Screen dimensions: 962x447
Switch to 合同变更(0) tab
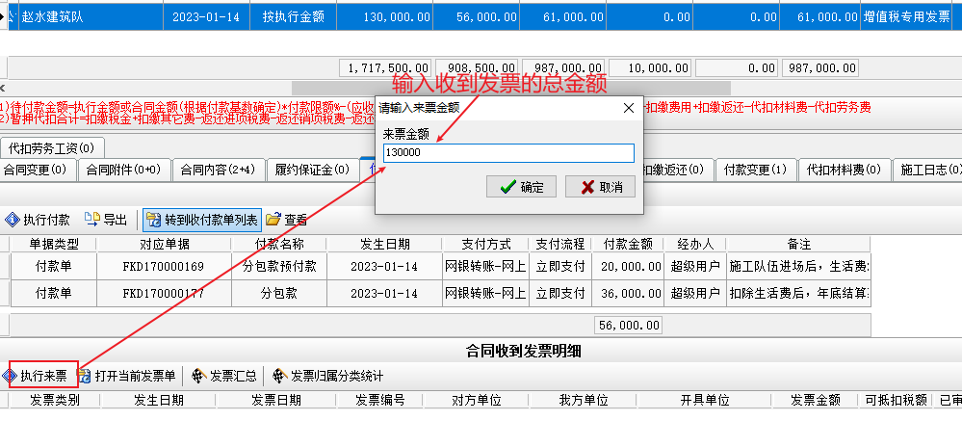tap(37, 171)
